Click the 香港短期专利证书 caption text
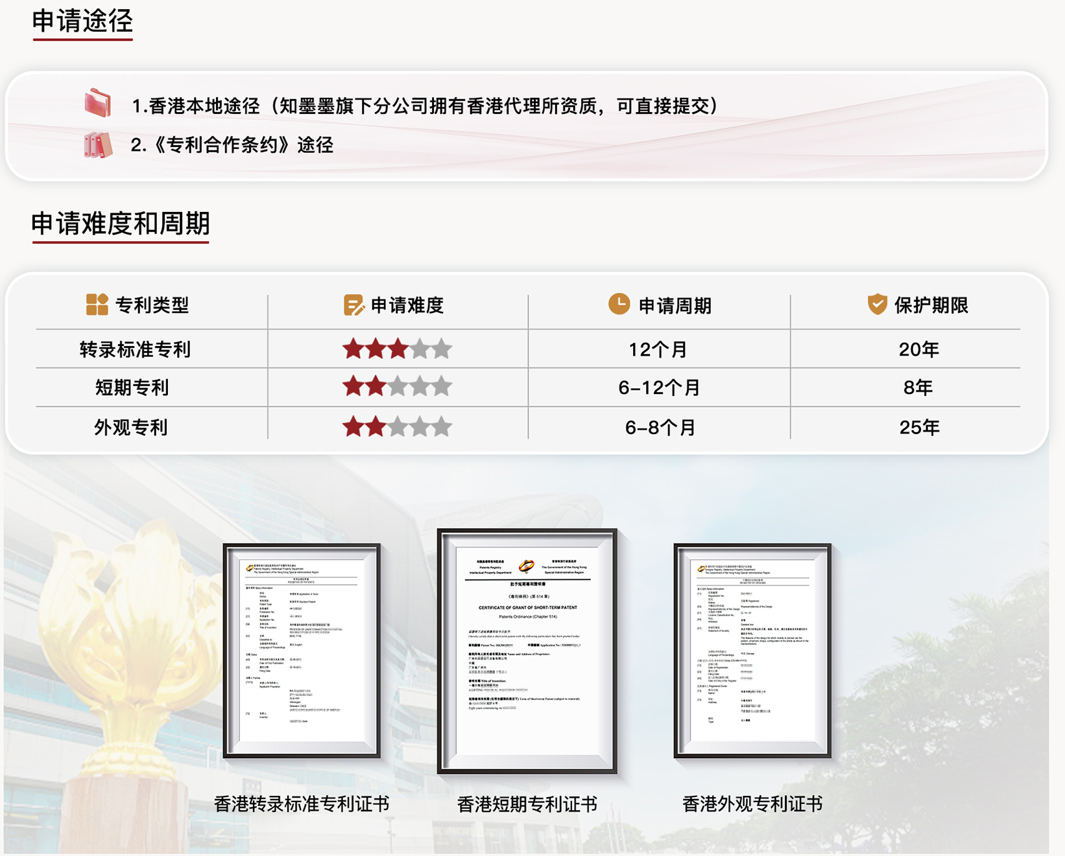 coord(527,804)
